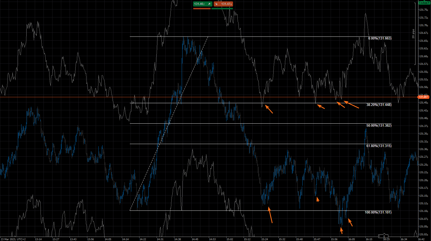The width and height of the screenshot is (431, 241).
Task: Select the dashed Fibonacci retracement trend line
Action: tap(169, 123)
